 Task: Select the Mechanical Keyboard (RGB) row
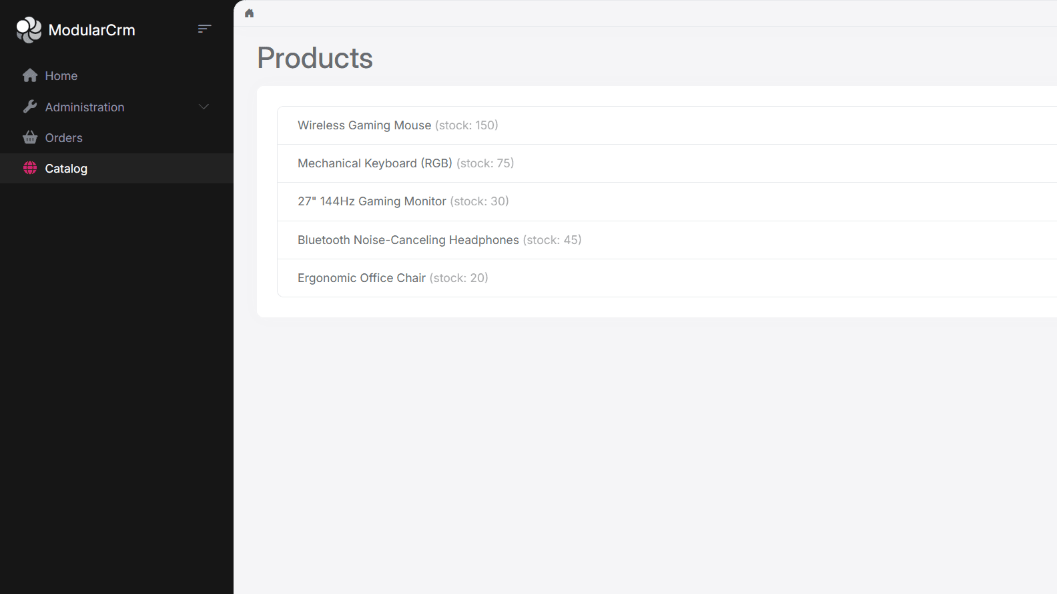[x=667, y=163]
